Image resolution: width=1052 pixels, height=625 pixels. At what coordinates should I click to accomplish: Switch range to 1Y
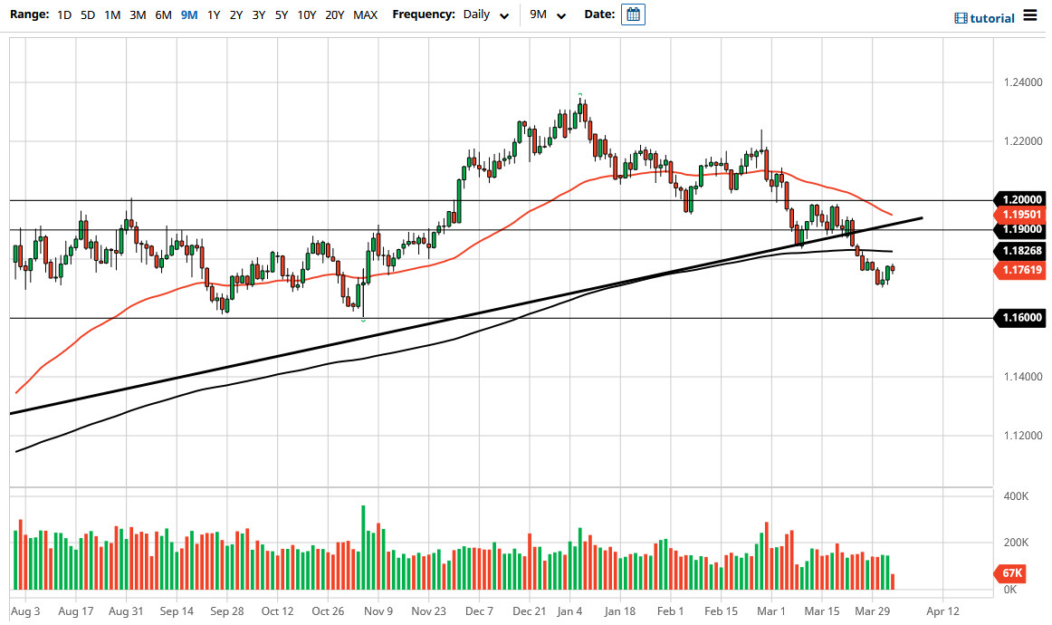click(x=214, y=14)
